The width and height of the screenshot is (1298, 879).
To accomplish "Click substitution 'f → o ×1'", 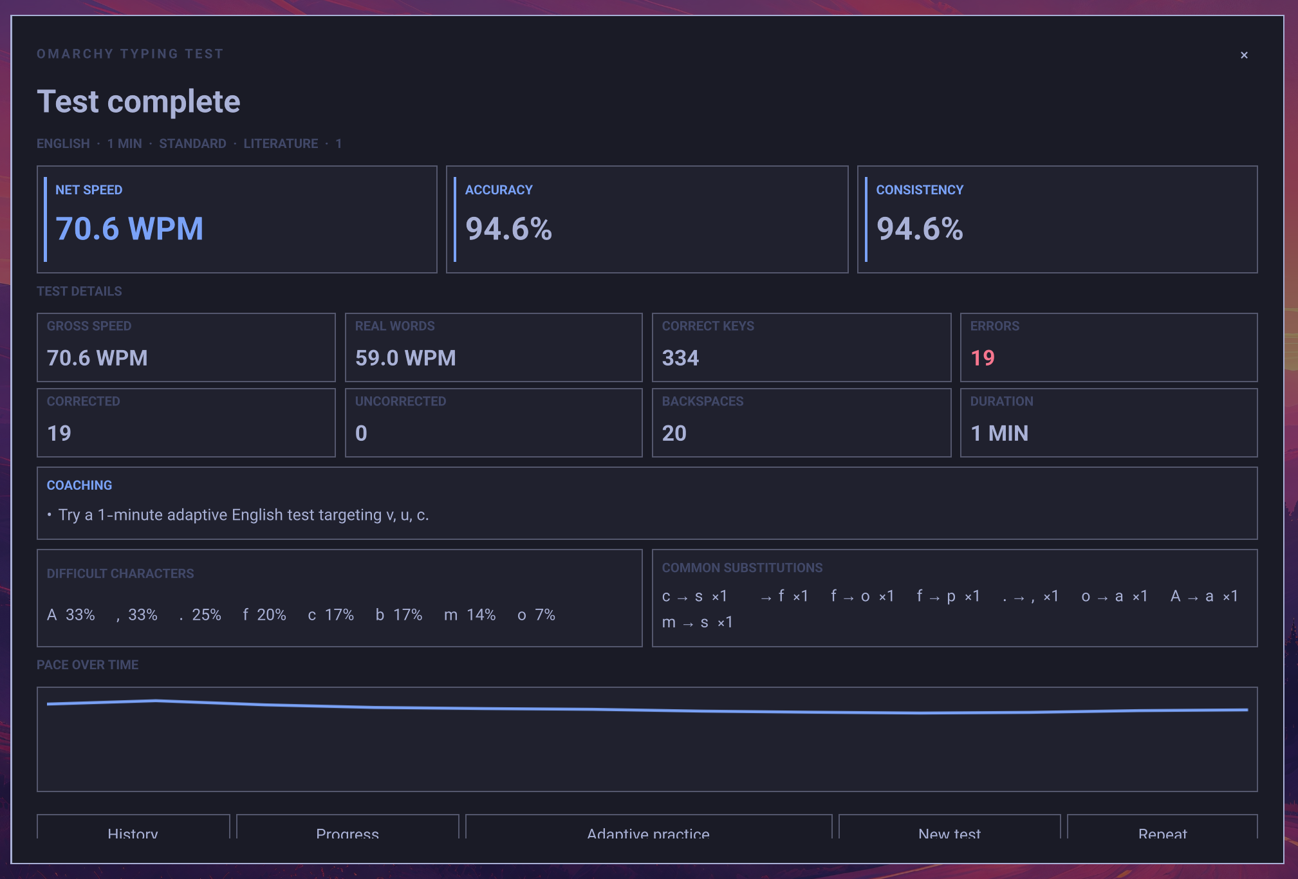I will click(862, 597).
